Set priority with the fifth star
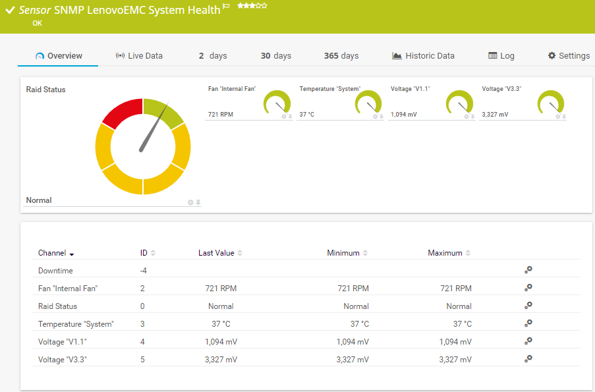 click(x=264, y=6)
